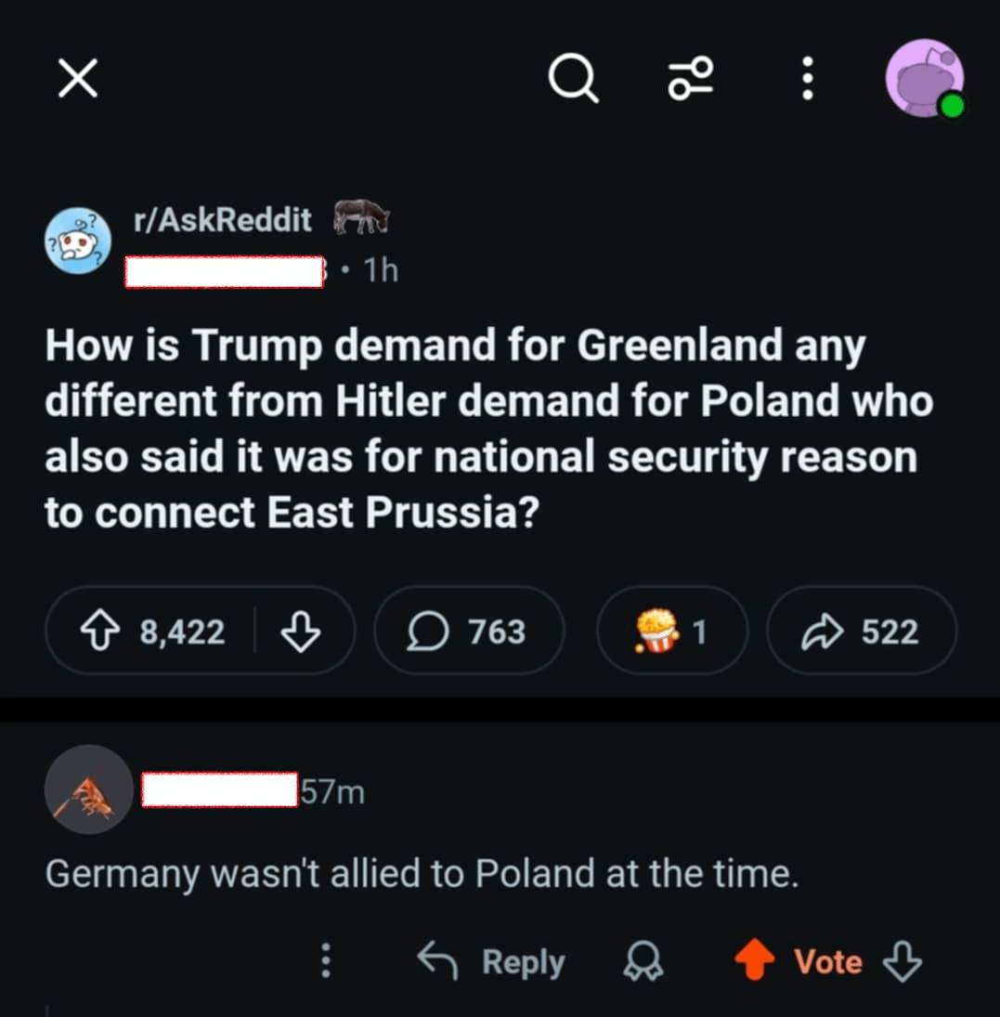
Task: Open the three-dot overflow menu at top
Action: [x=808, y=79]
